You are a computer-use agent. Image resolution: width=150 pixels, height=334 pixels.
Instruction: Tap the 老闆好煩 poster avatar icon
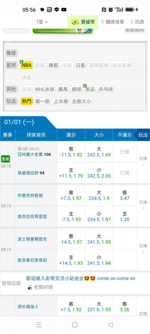30,288
